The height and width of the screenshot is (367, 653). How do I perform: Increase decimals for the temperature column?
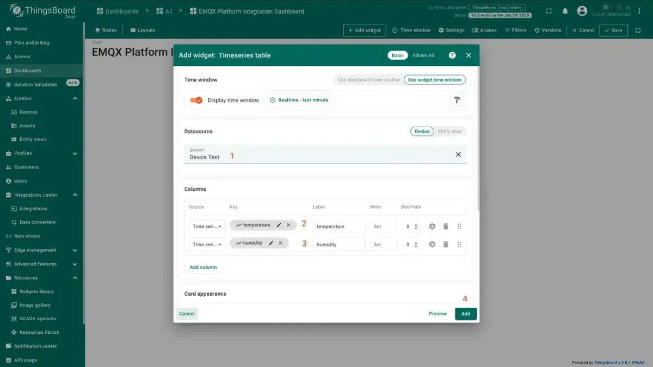(x=416, y=223)
